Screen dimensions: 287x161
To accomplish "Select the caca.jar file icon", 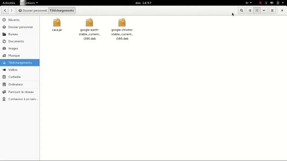I will click(x=57, y=22).
